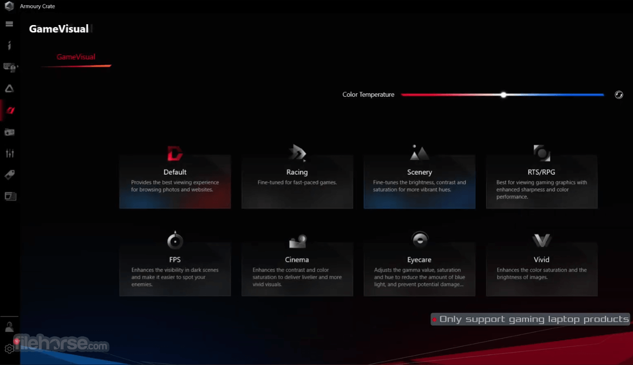
Task: Open the price tag deals icon
Action: pos(10,175)
